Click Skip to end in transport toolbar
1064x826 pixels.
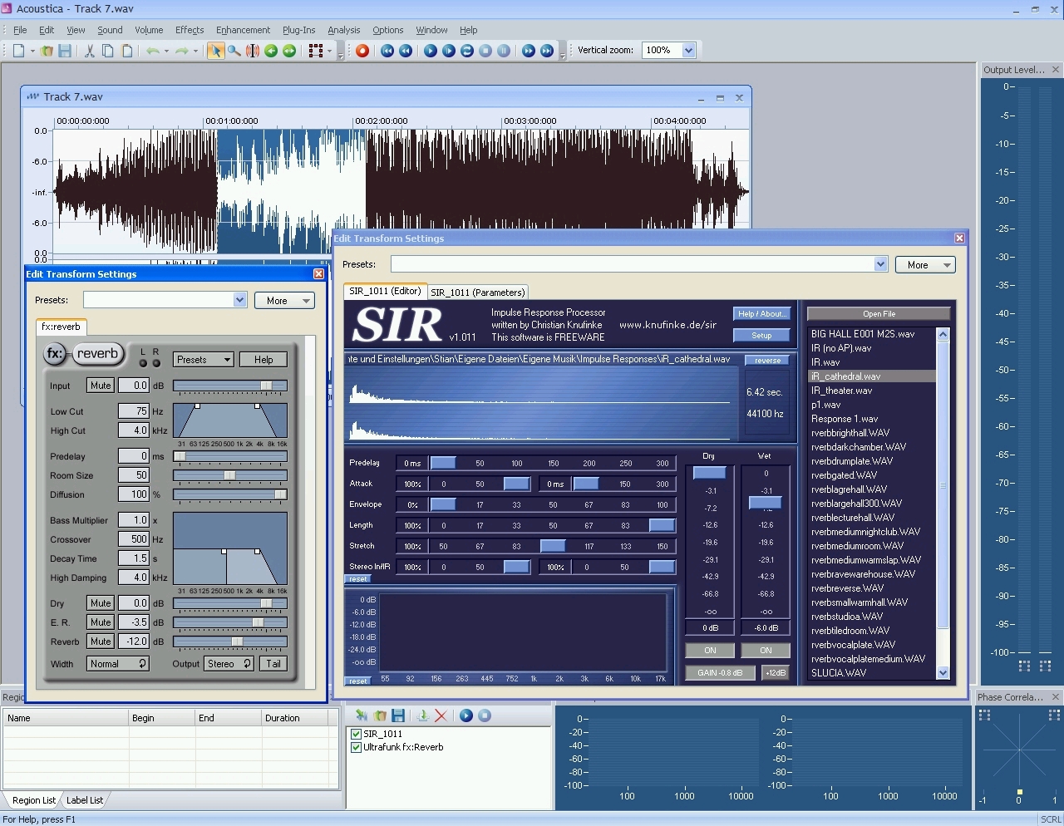click(547, 51)
